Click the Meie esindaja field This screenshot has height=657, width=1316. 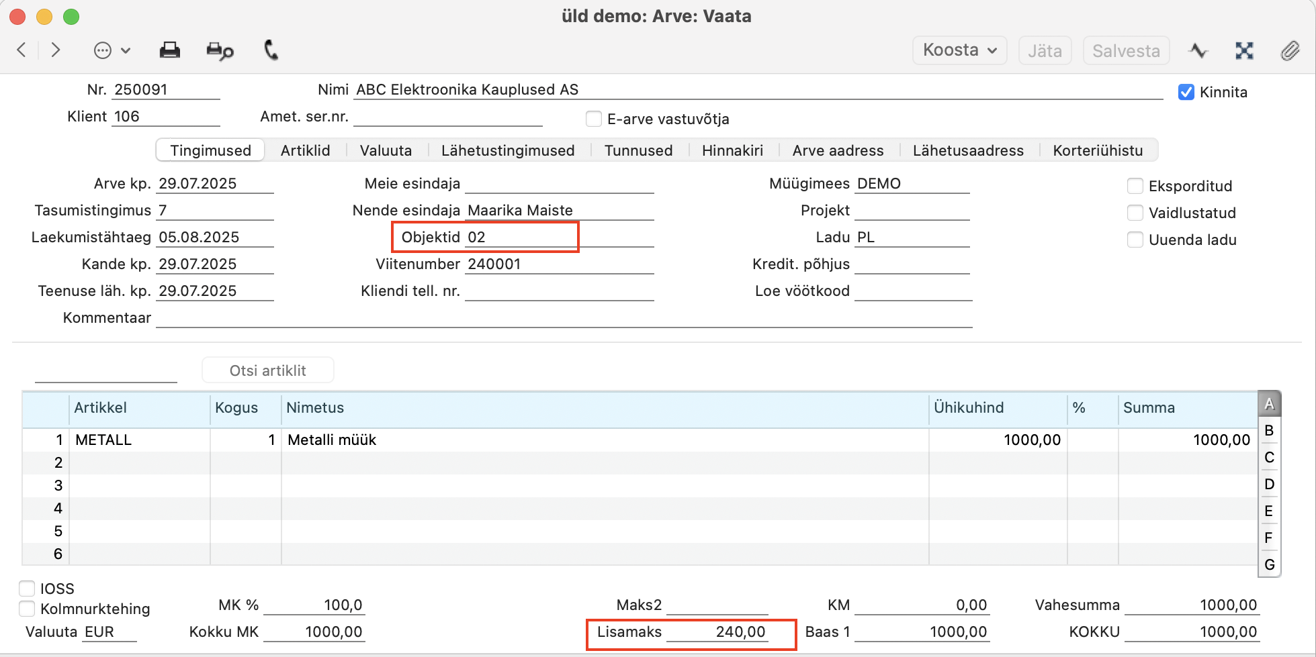pos(560,183)
